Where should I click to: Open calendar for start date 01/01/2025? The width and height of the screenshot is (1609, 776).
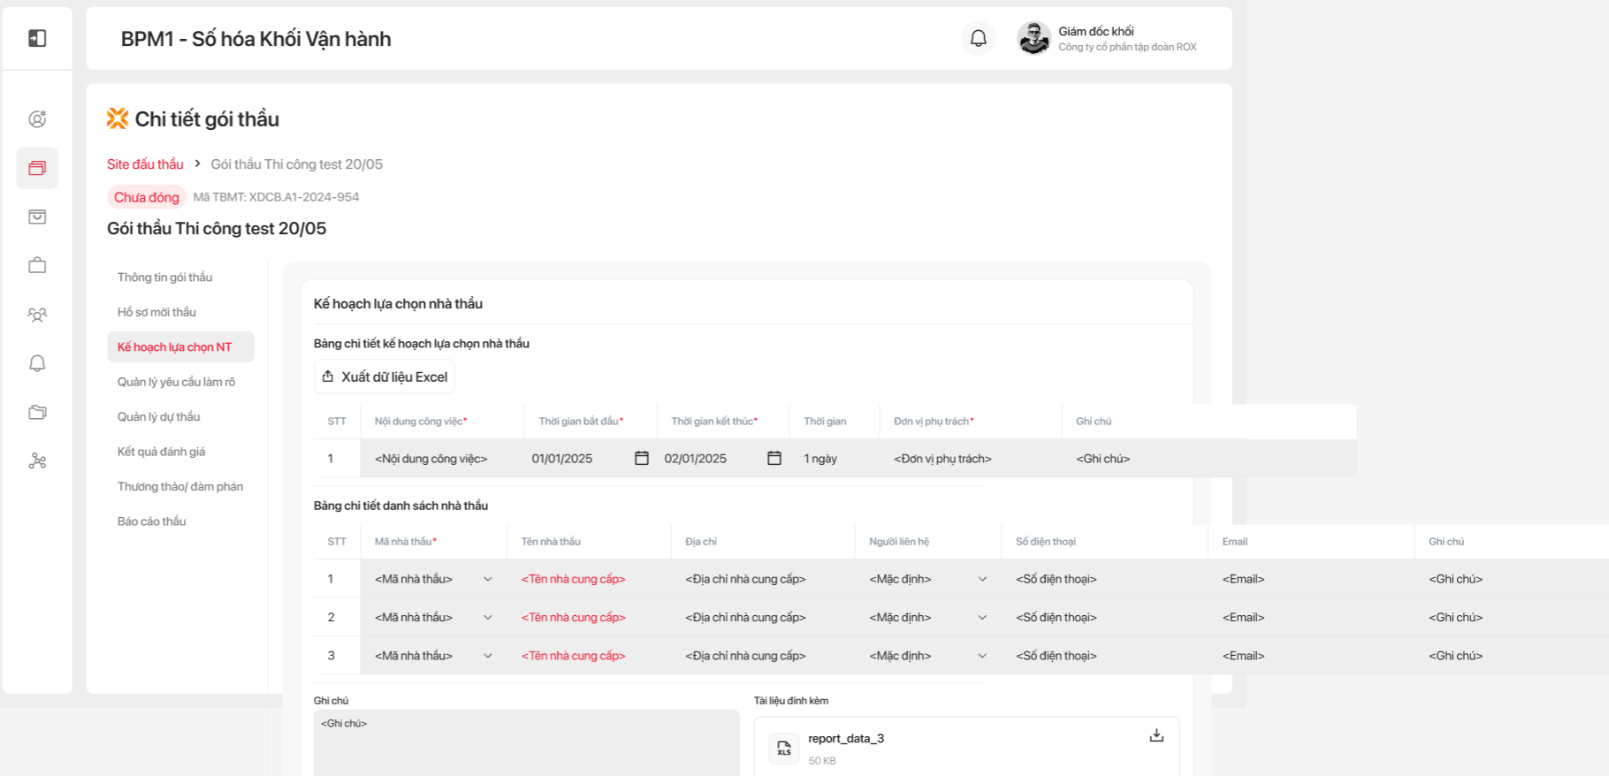coord(642,458)
